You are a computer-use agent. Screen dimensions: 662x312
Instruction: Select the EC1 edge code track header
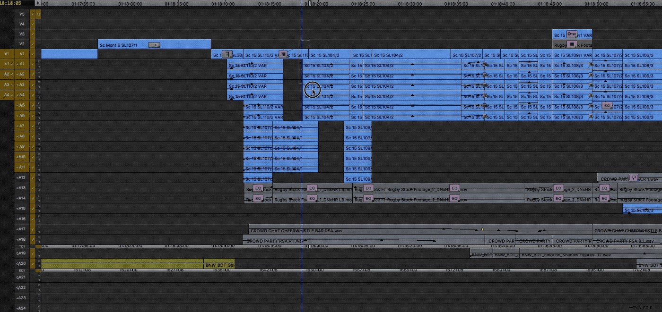coord(21,270)
